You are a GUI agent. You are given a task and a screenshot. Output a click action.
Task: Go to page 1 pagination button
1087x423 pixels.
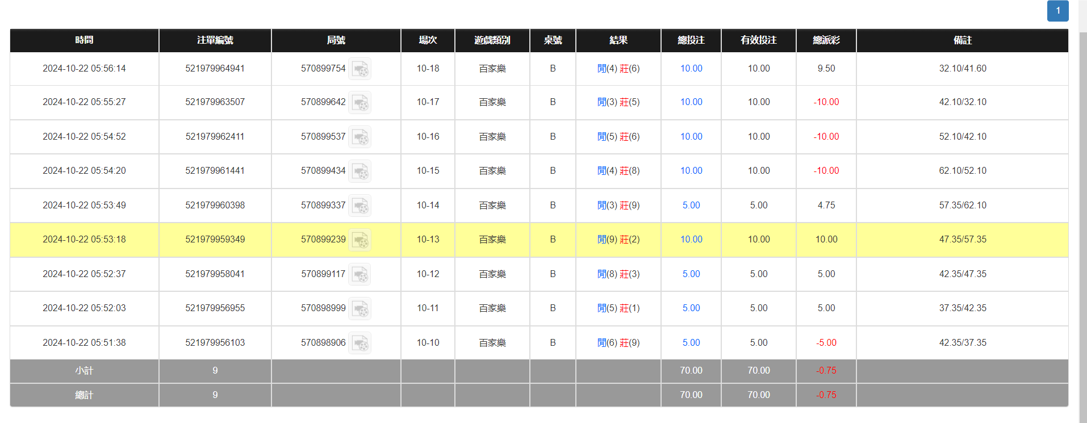pyautogui.click(x=1057, y=11)
